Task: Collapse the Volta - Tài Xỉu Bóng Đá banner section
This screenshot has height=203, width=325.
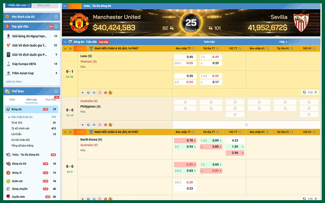Action: (x=65, y=6)
